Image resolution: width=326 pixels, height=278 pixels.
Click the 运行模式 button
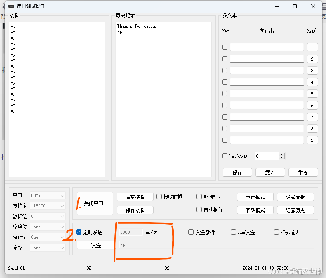coord(255,197)
